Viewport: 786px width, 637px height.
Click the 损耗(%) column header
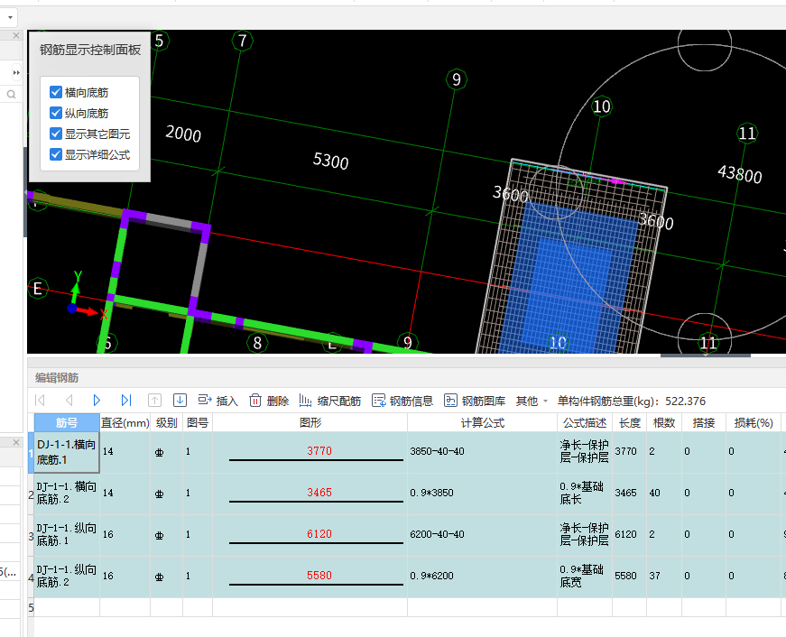[x=754, y=422]
